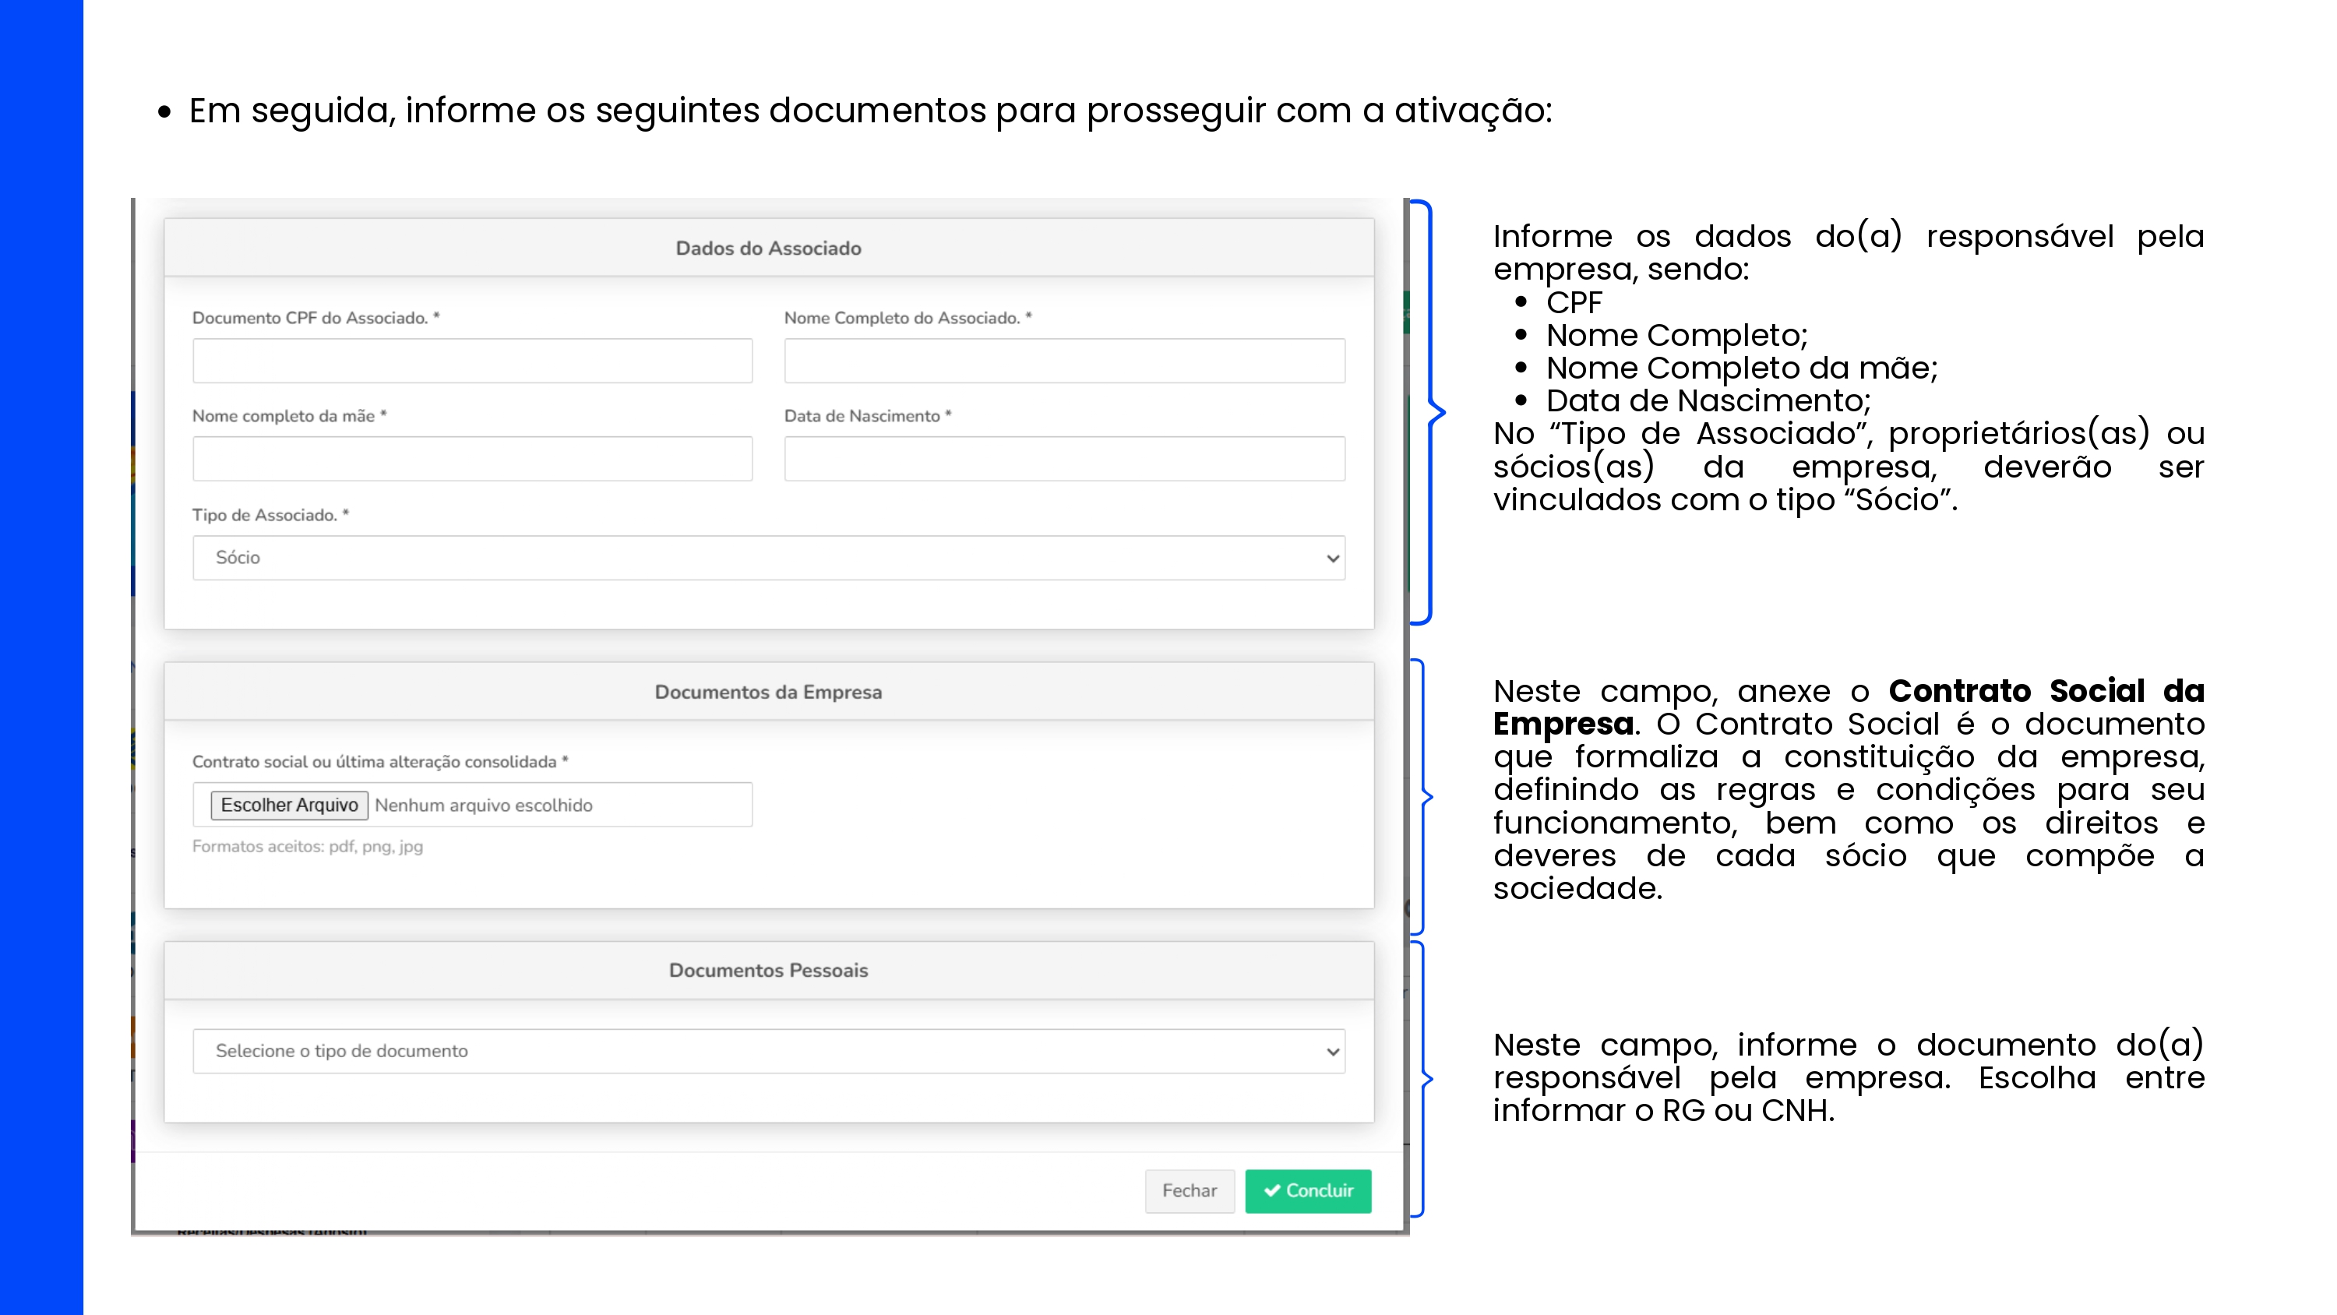Click the Nome completo da mãe field
Screen dimensions: 2337x1315
pyautogui.click(x=472, y=459)
